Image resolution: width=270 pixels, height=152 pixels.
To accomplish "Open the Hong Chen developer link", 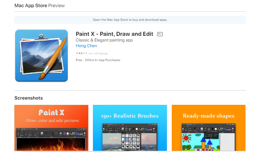I will (86, 46).
